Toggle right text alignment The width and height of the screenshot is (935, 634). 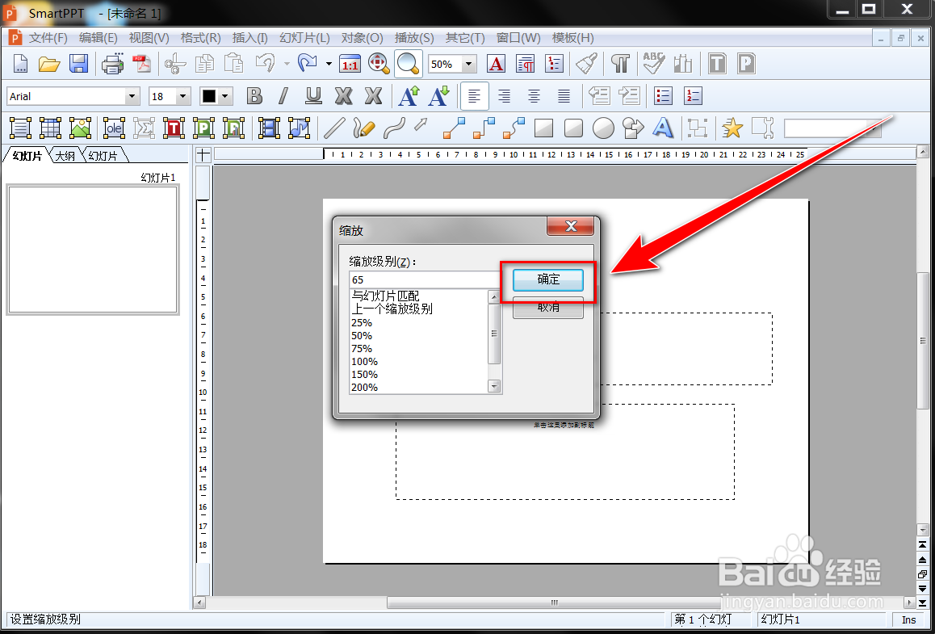coord(505,96)
